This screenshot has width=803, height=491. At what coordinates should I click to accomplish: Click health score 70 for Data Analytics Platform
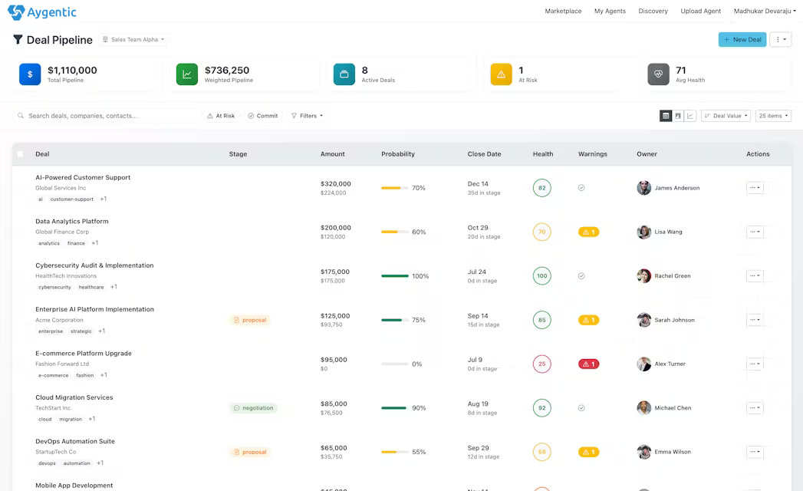tap(541, 232)
